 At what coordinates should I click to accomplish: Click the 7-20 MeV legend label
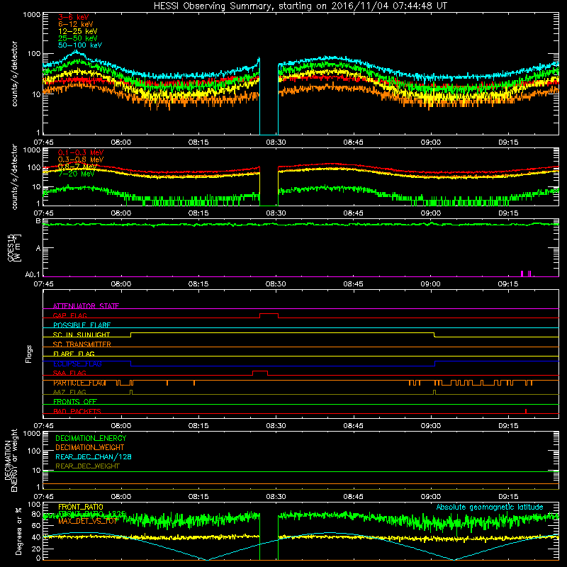[77, 174]
